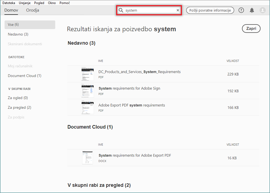Click the 192 KB size value

[233, 91]
